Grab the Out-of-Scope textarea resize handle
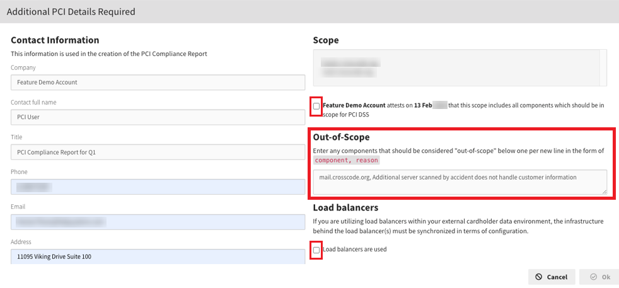Image resolution: width=619 pixels, height=288 pixels. [x=604, y=191]
